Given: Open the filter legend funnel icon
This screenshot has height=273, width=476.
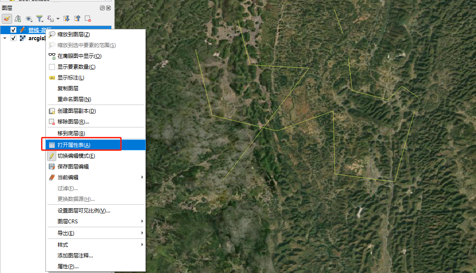Looking at the screenshot, I should coord(40,19).
